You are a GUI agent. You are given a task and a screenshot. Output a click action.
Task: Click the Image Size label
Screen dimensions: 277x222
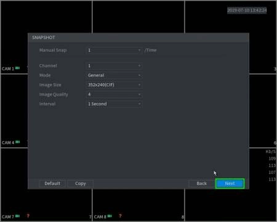click(x=50, y=85)
